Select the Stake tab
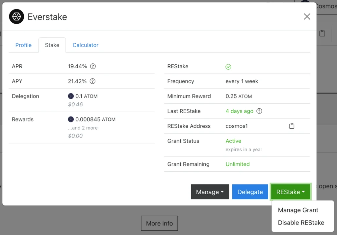This screenshot has height=235, width=337. tap(52, 45)
